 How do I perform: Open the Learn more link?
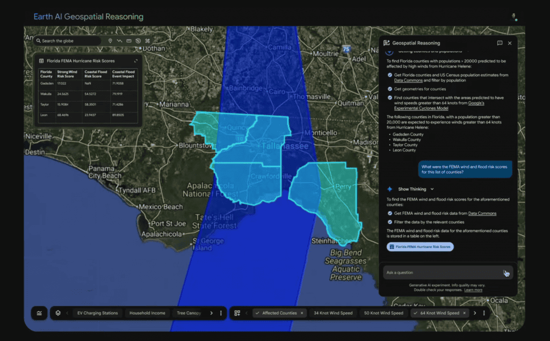[x=473, y=290]
